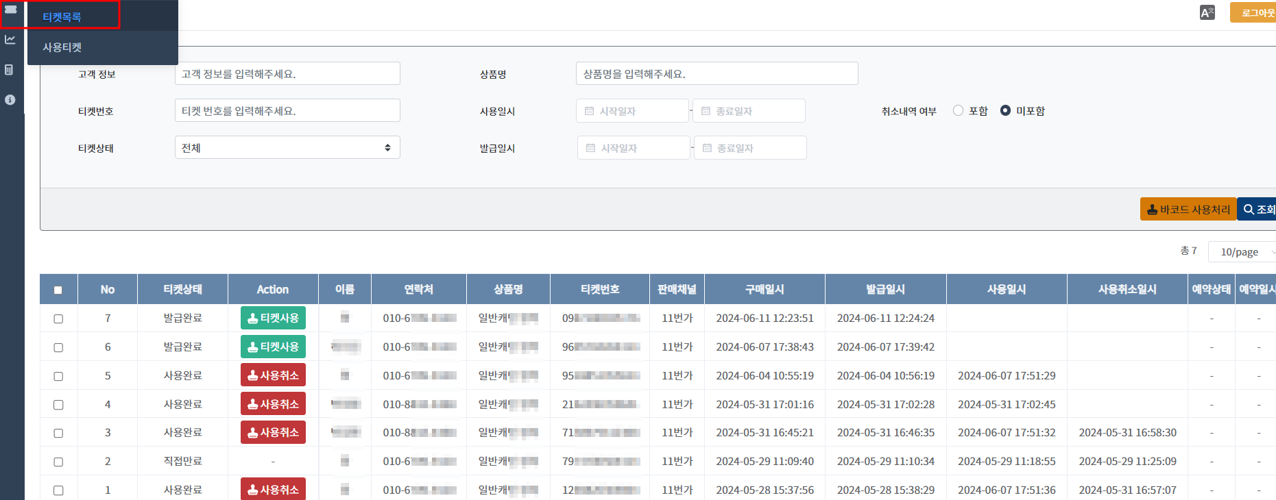
Task: Click 사용취소 button for row No 4
Action: [x=273, y=404]
